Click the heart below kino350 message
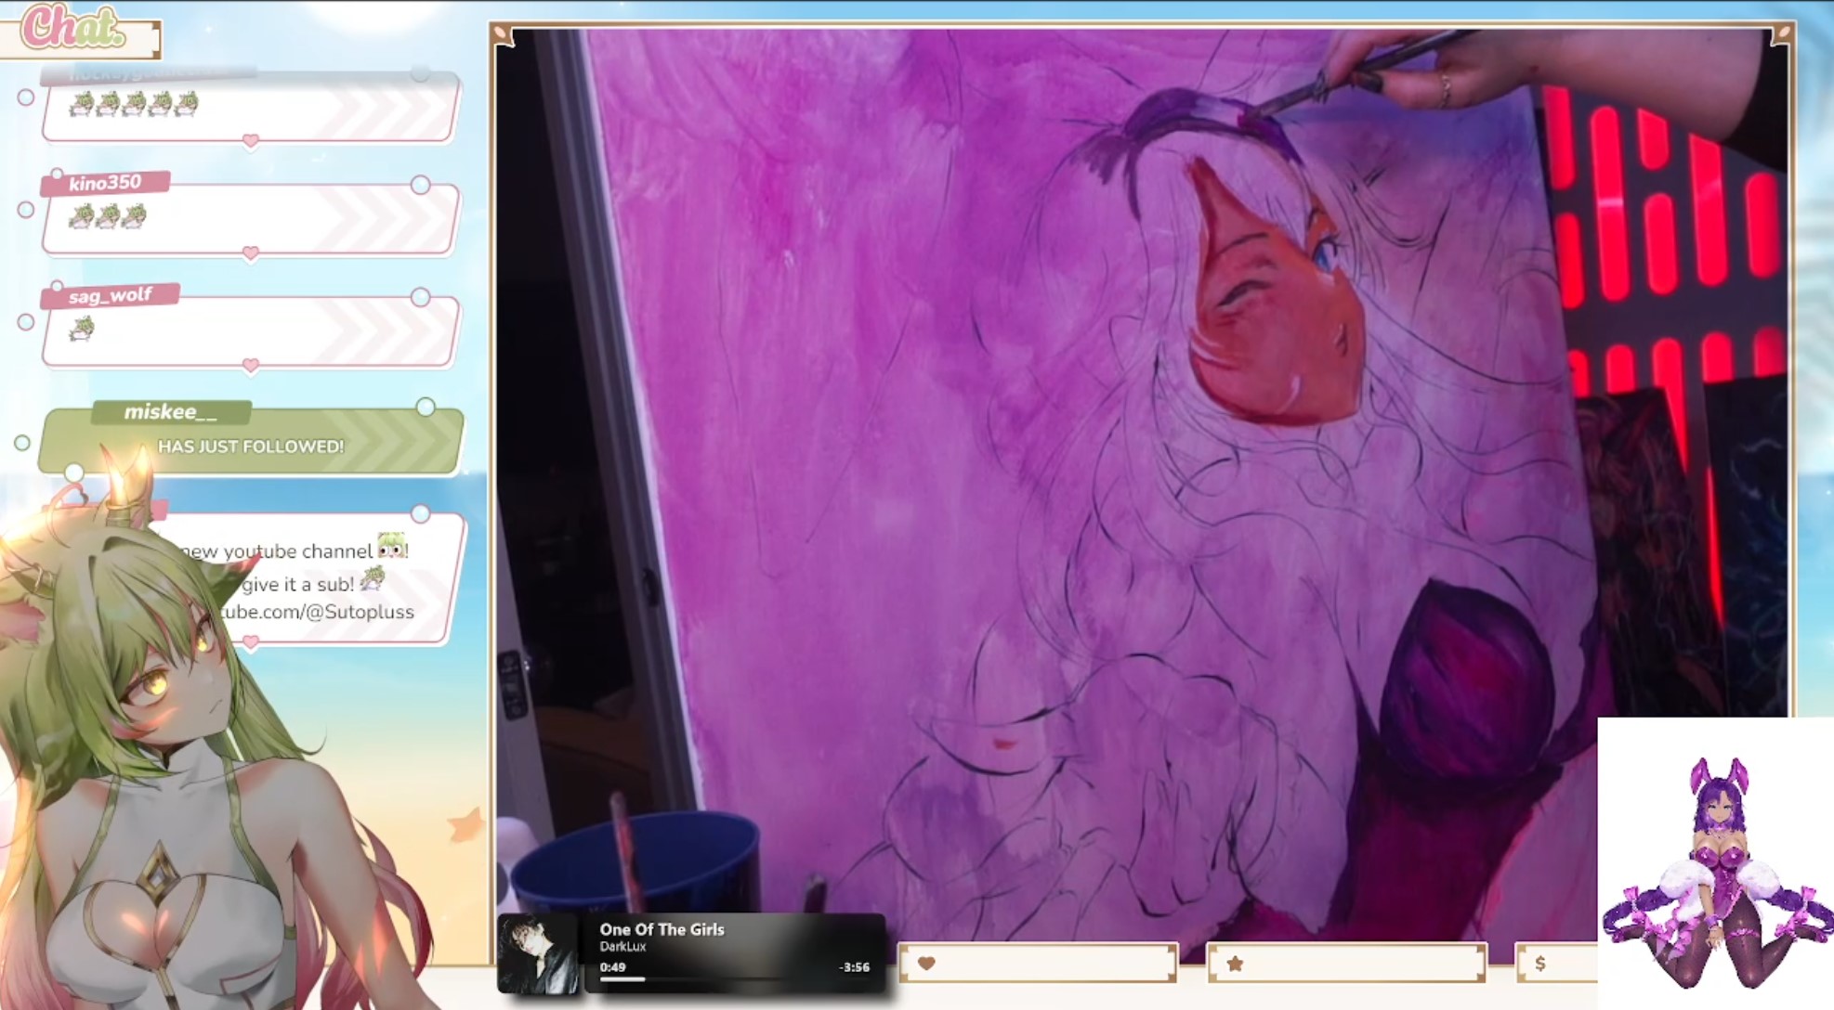The width and height of the screenshot is (1834, 1010). click(250, 253)
